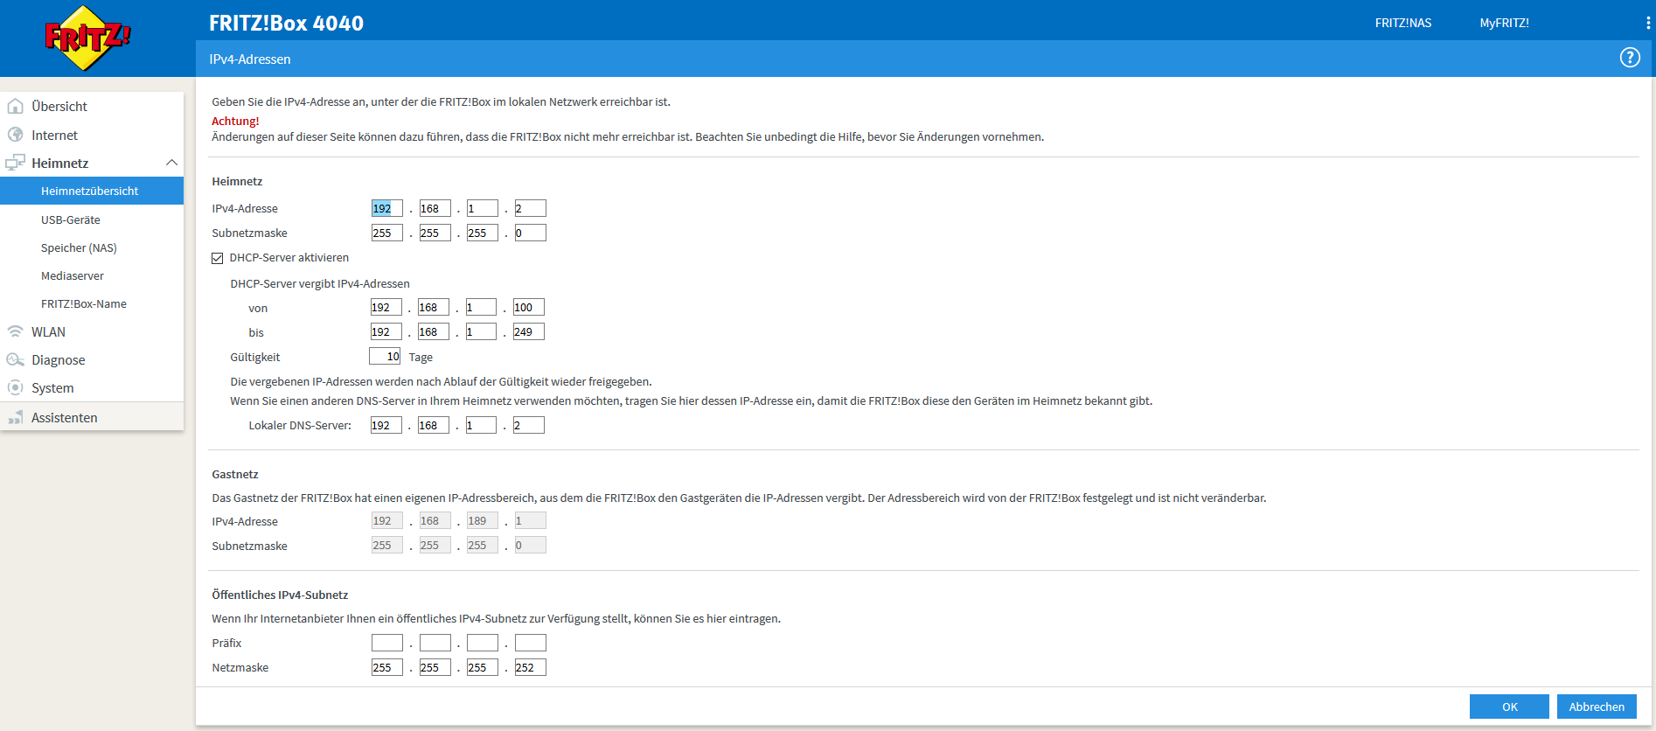Focus Heimnetz IPv4-Adresse third octet field
Screen dimensions: 1656x731
[483, 208]
